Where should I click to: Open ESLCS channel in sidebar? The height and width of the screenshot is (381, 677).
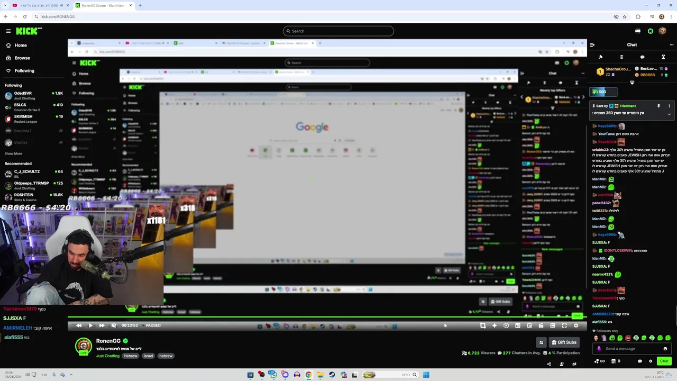tap(34, 107)
